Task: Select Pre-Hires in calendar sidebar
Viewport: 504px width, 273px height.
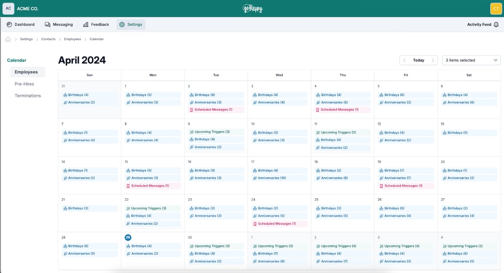Action: (x=24, y=84)
